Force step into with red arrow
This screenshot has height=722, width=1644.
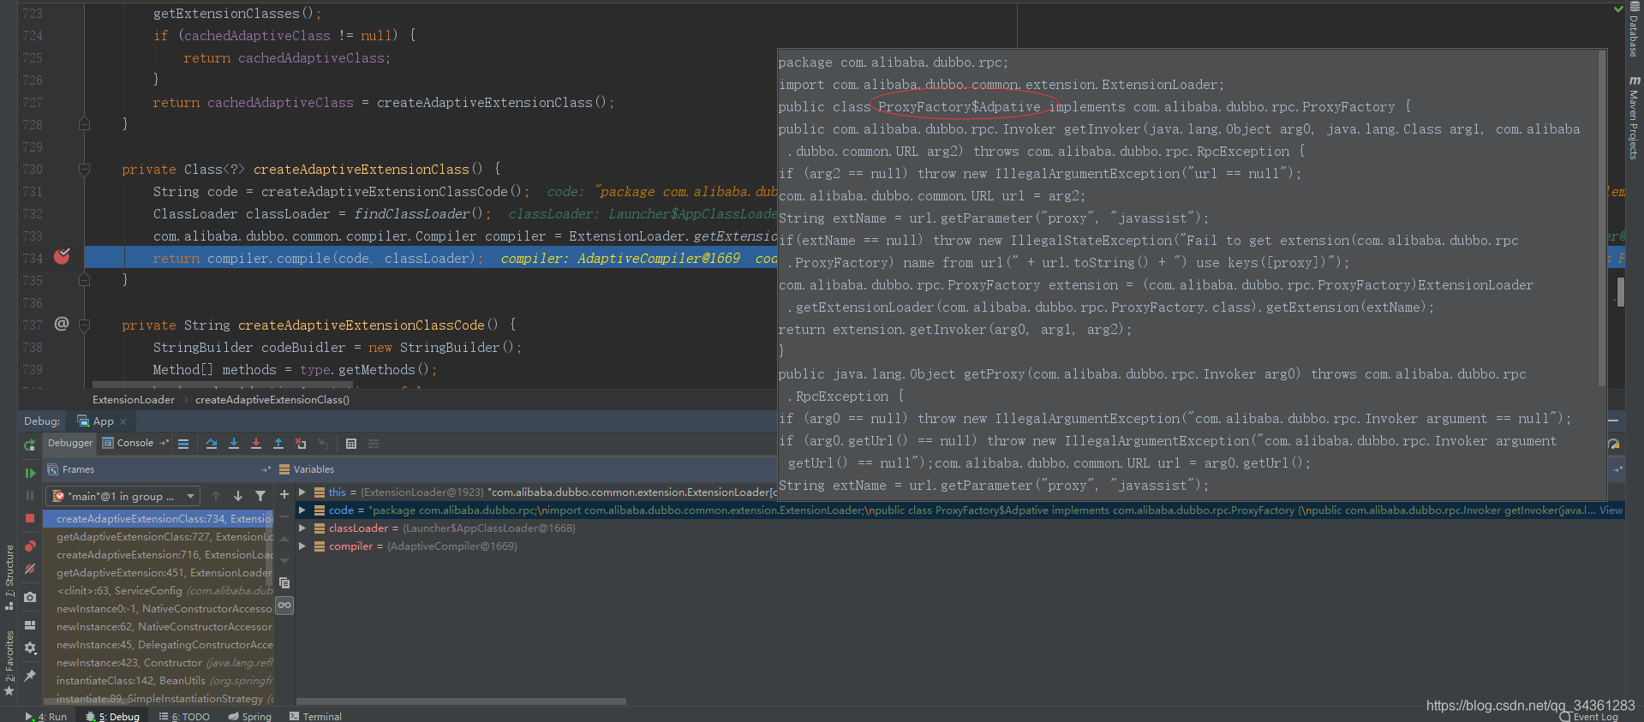click(256, 444)
